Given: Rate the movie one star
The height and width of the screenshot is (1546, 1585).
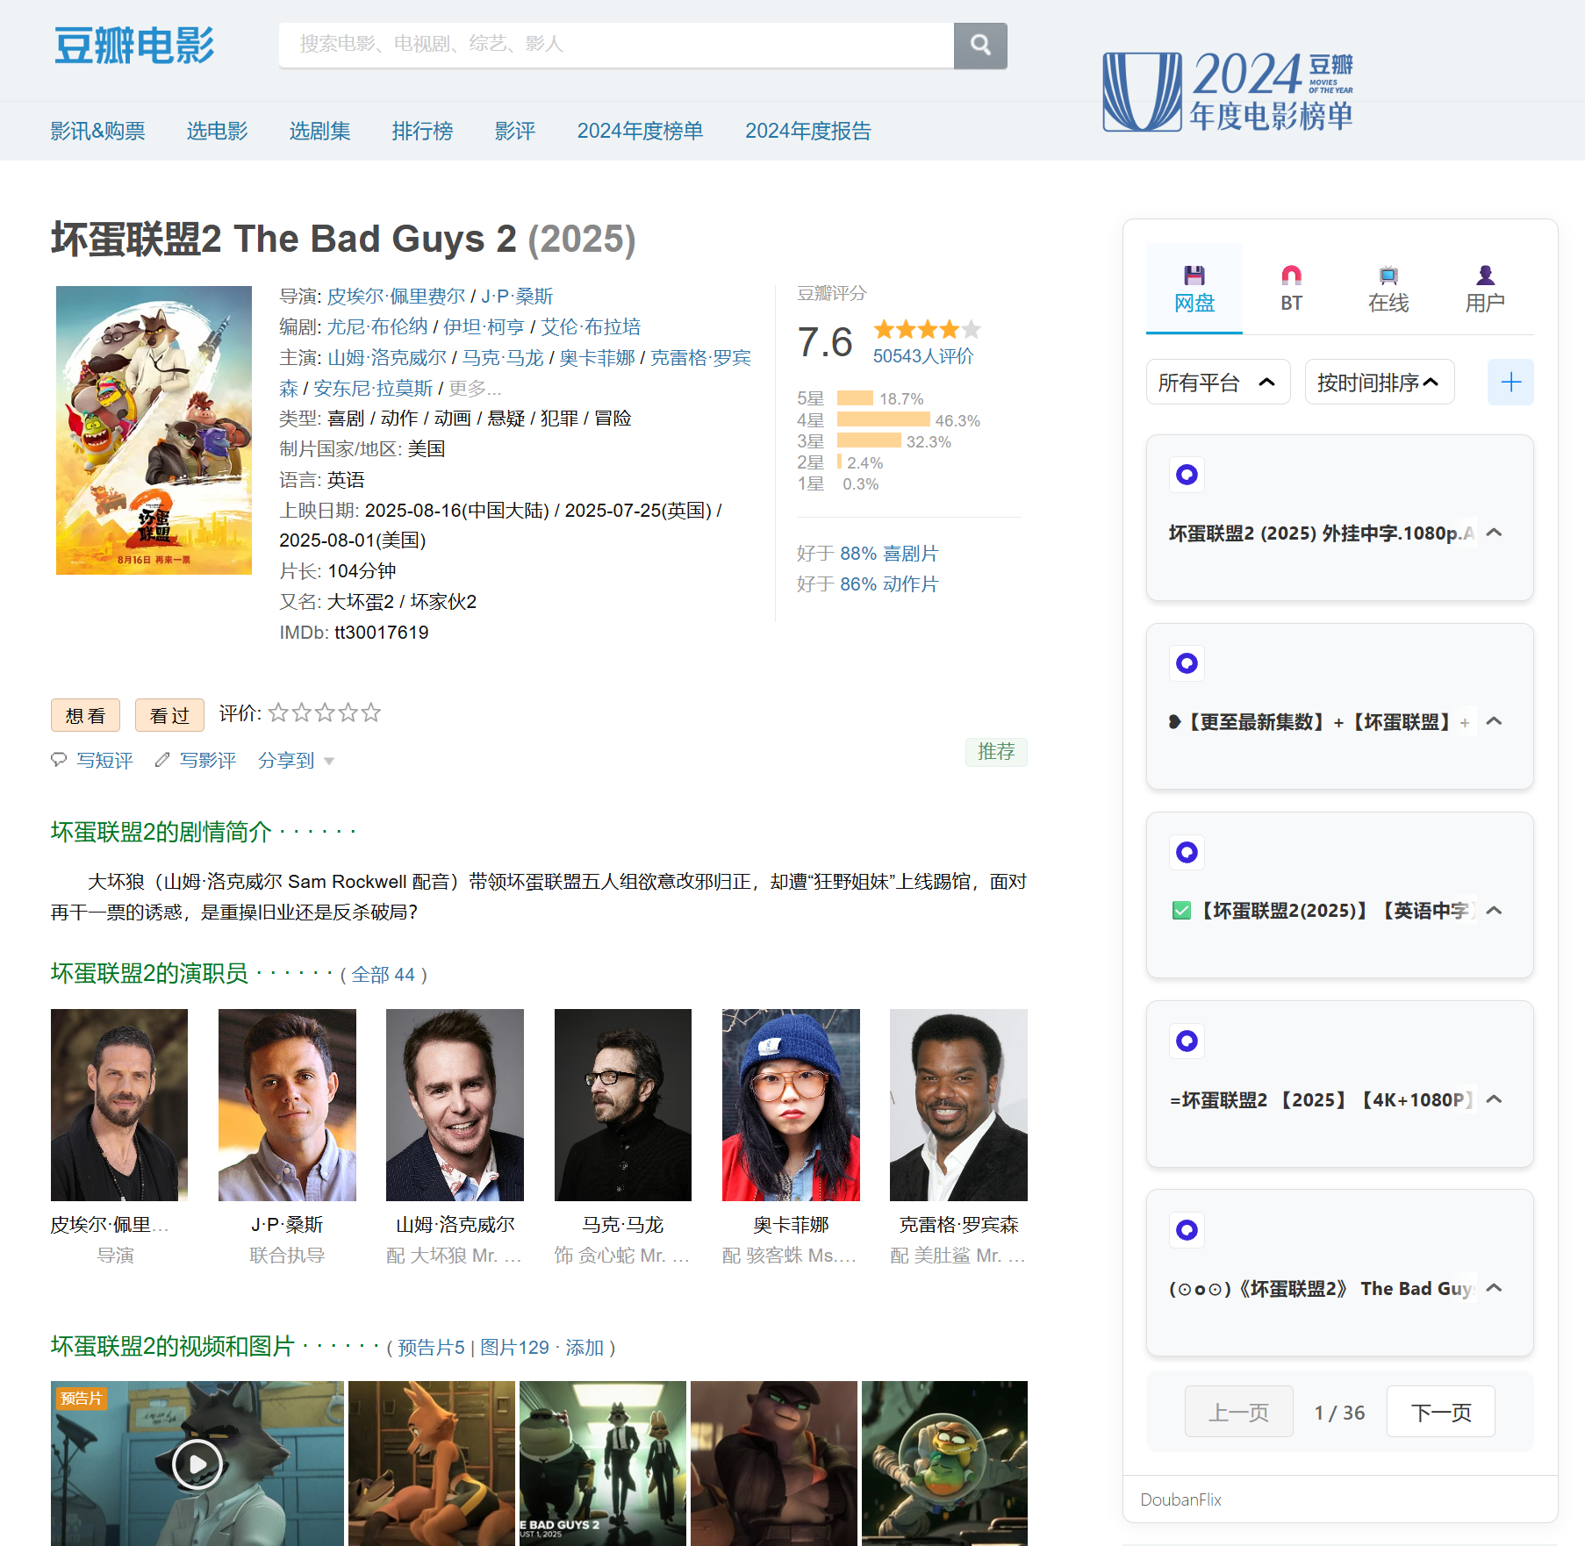Looking at the screenshot, I should pos(278,712).
